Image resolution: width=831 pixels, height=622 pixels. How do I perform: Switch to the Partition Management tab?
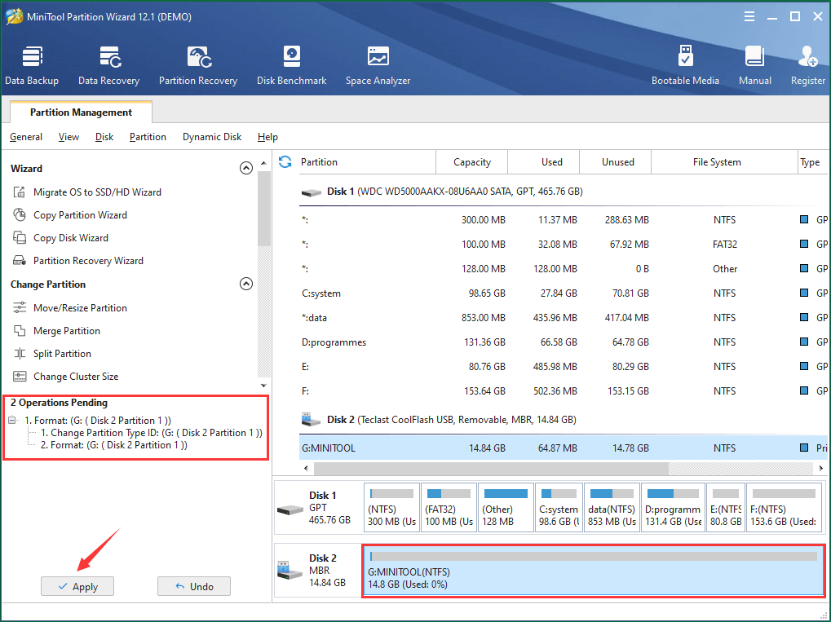coord(79,112)
